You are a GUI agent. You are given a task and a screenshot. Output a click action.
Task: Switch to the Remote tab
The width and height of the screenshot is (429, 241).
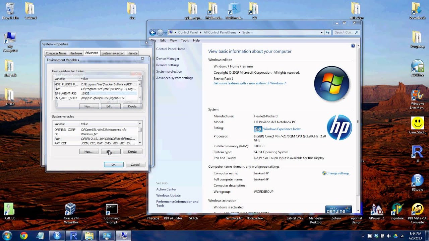tap(132, 53)
